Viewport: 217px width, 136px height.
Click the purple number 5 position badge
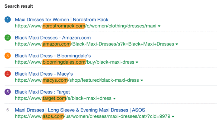click(8, 92)
